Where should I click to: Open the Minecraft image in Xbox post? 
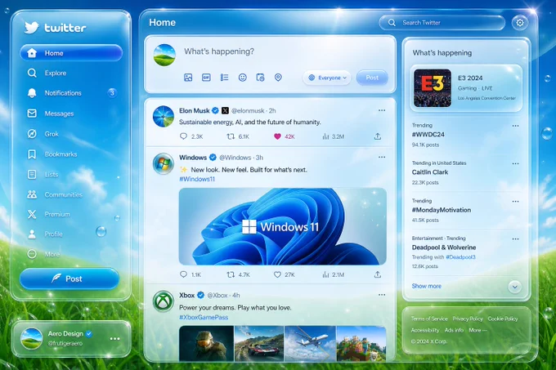click(x=361, y=344)
